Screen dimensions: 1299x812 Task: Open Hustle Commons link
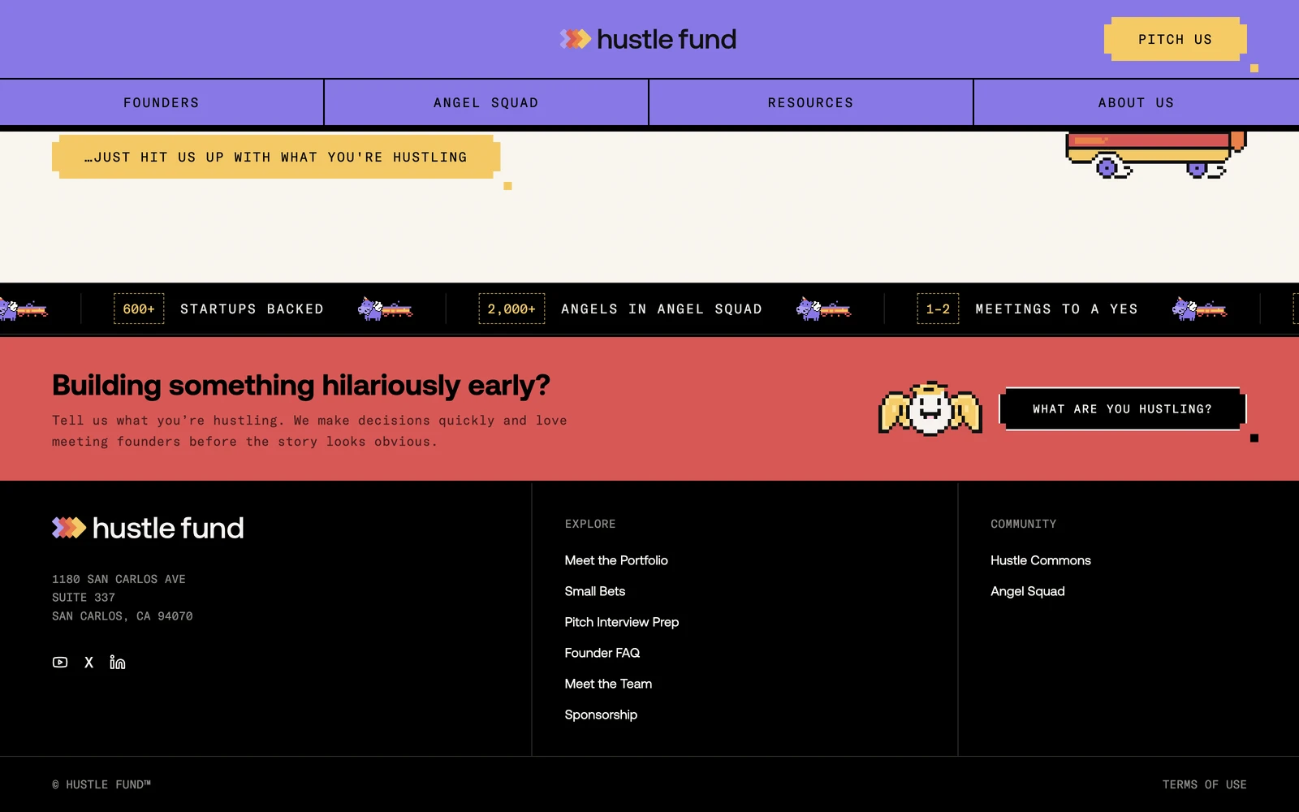(1041, 560)
